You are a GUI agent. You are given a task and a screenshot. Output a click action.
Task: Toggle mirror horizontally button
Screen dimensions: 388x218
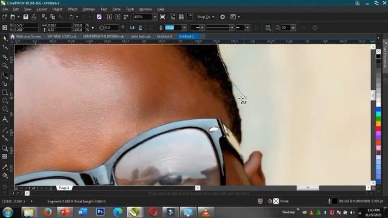point(132,28)
